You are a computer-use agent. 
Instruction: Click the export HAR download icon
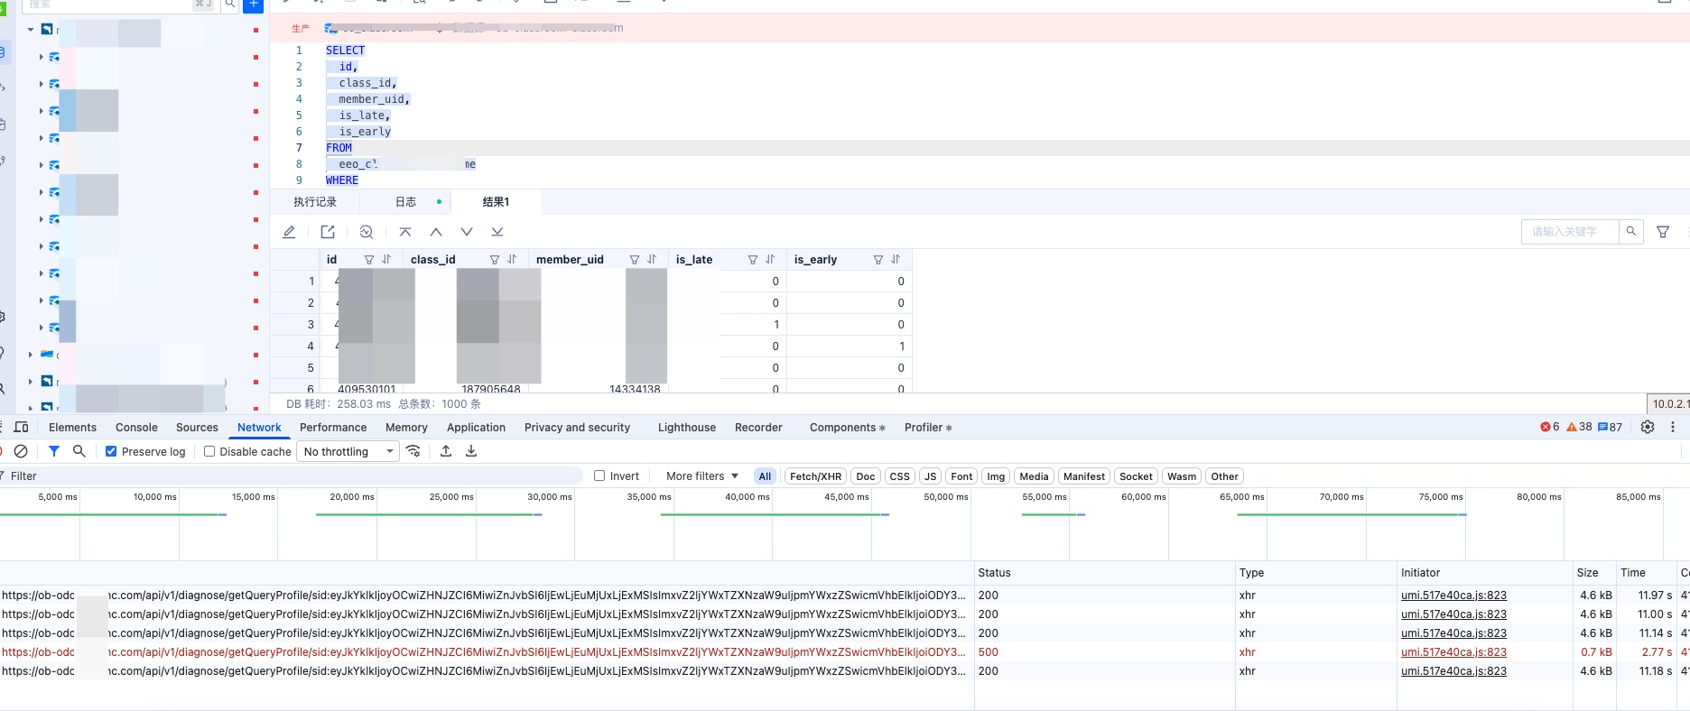tap(471, 451)
